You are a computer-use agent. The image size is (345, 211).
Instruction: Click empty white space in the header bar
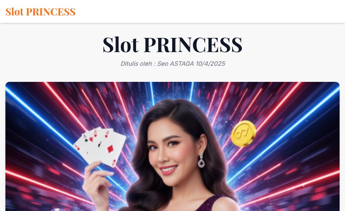(x=209, y=11)
